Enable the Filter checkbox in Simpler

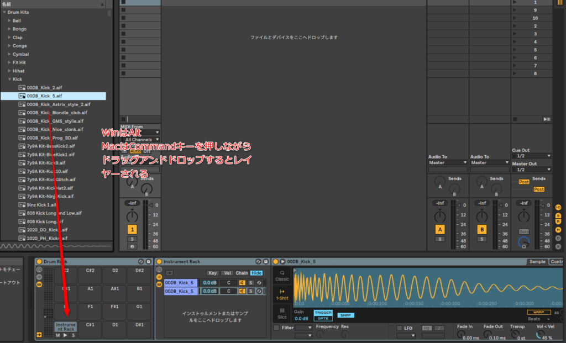pos(276,328)
